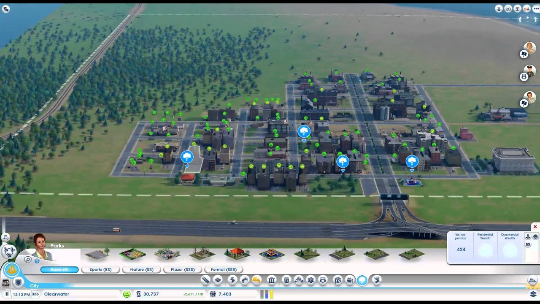
Task: Open the Sewage menu icon
Action: coord(256,280)
